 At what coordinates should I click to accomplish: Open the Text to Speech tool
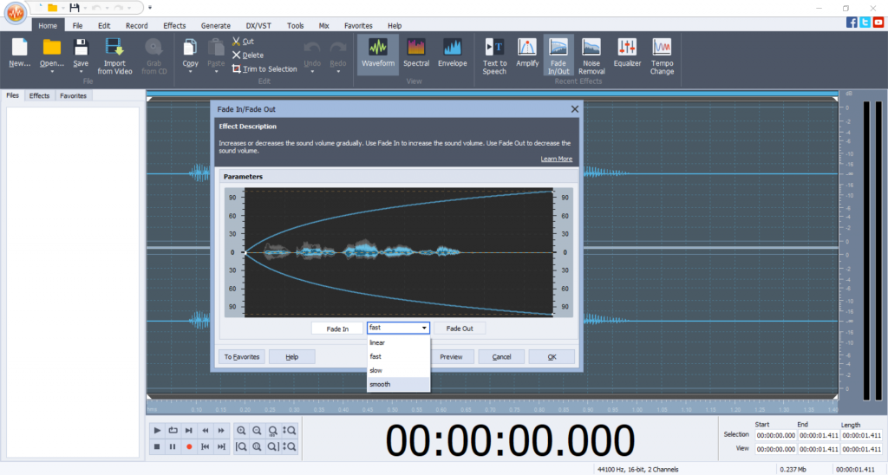pos(494,55)
